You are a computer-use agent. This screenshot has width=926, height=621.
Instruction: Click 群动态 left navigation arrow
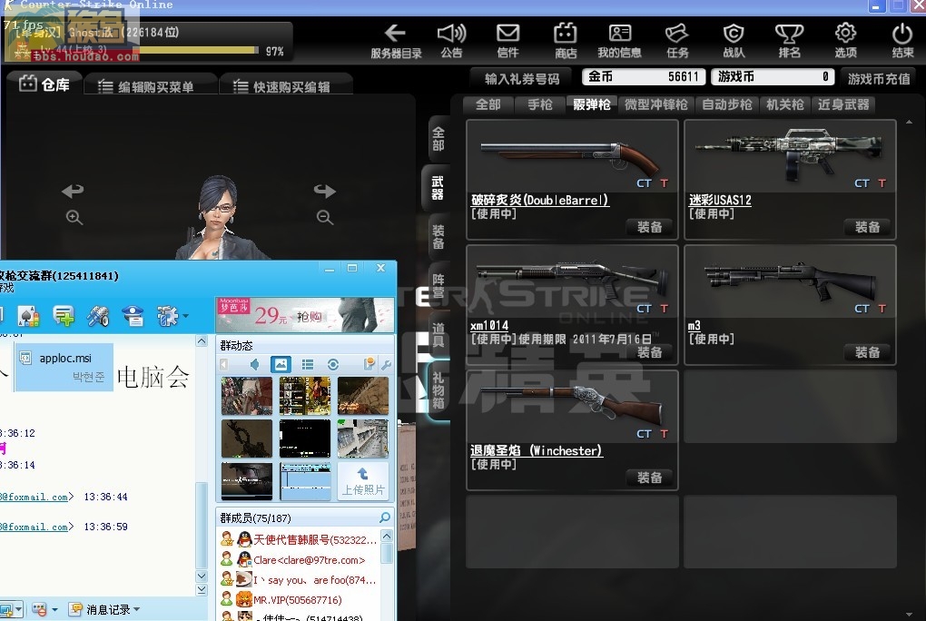click(x=224, y=365)
